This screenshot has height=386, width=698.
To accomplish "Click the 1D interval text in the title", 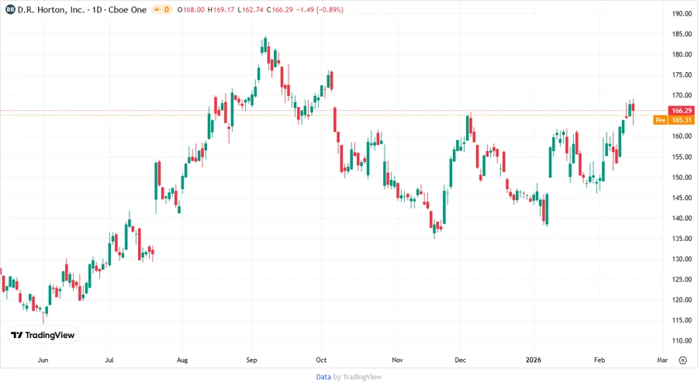I will tap(97, 9).
